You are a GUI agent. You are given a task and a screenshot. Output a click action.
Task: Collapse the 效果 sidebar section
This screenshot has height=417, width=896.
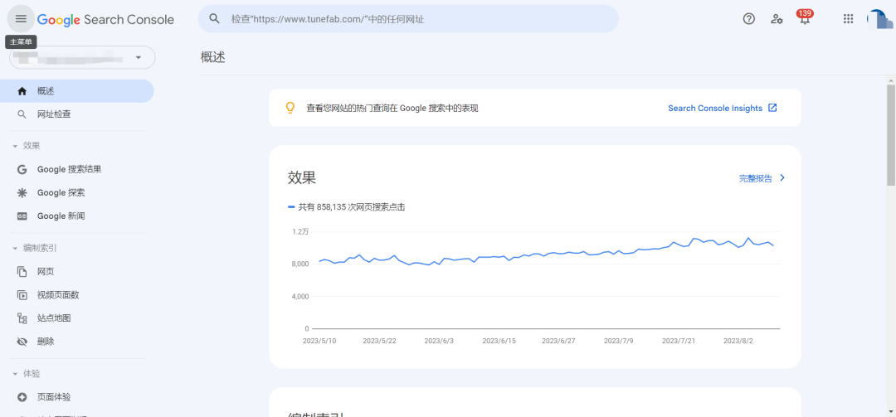[x=27, y=146]
